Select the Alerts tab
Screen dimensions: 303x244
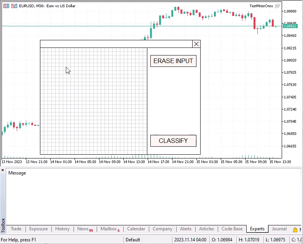[186, 229]
